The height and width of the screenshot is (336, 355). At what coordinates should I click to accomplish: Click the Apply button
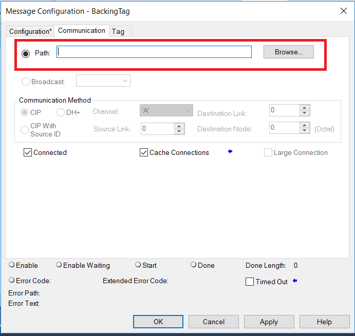tap(269, 322)
